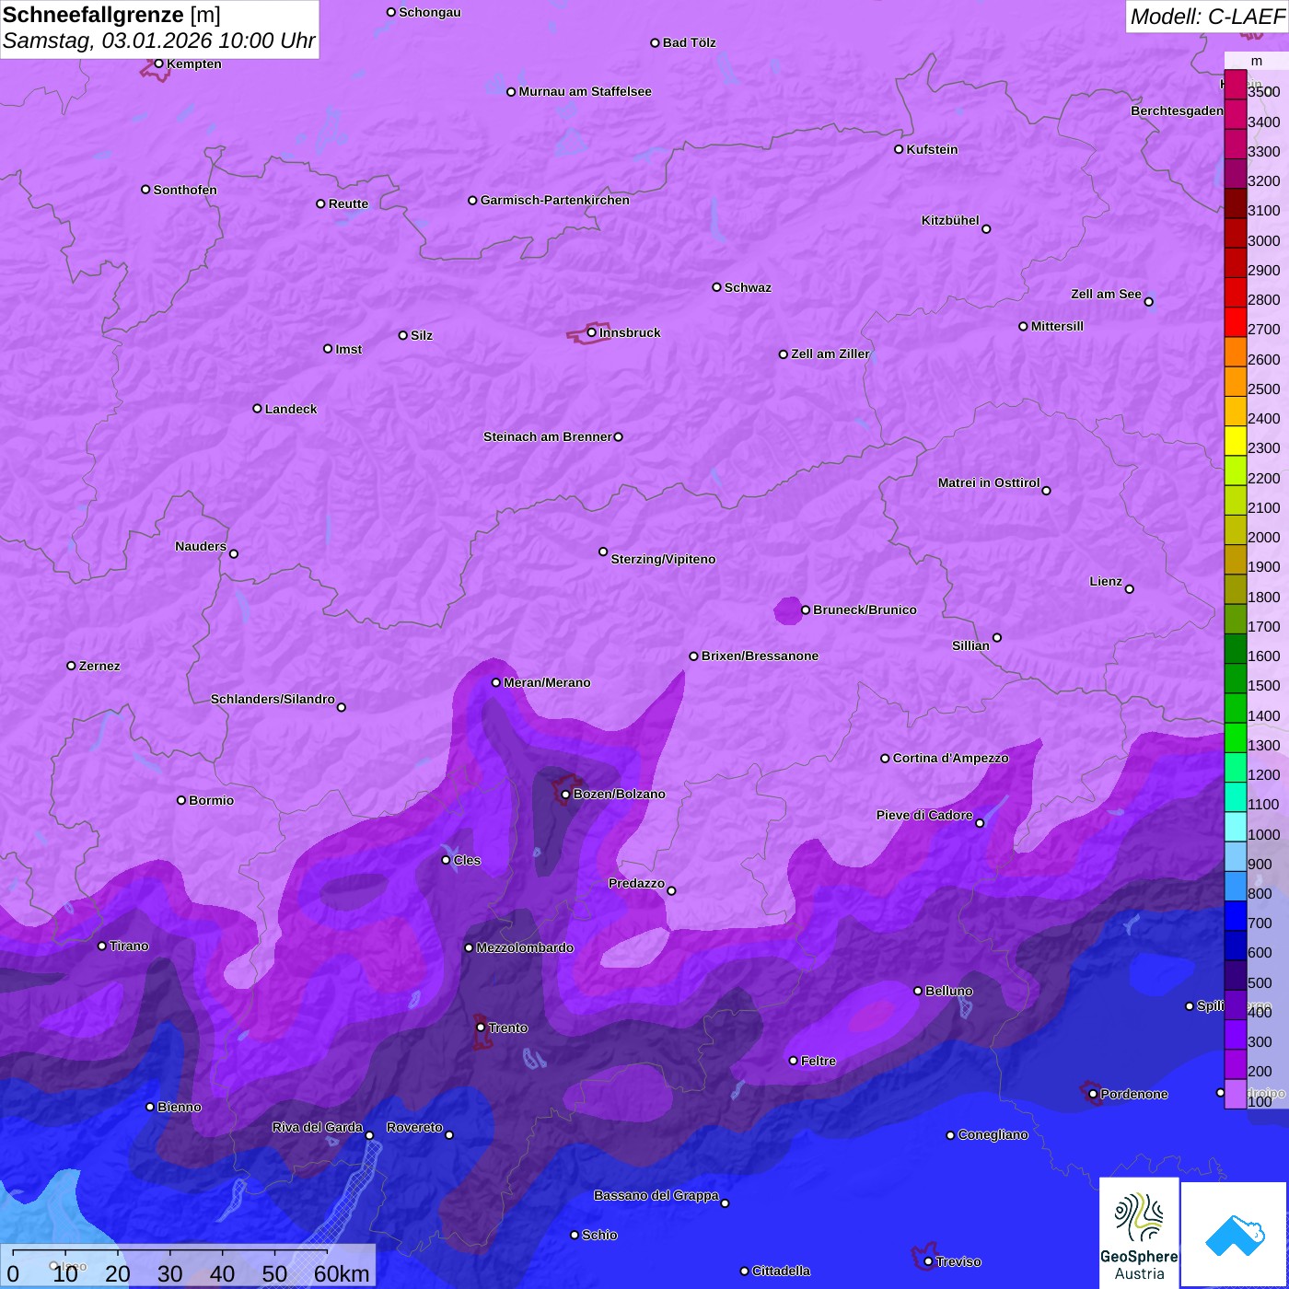
Task: Click the 'Sterzing/Vipiteno' label
Action: [x=663, y=559]
